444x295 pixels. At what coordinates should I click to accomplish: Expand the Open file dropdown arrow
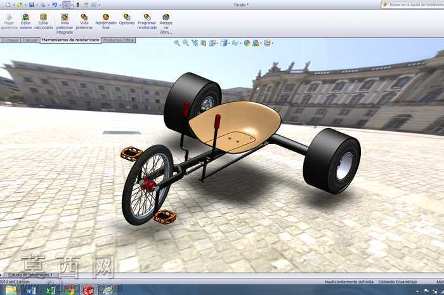(25, 5)
